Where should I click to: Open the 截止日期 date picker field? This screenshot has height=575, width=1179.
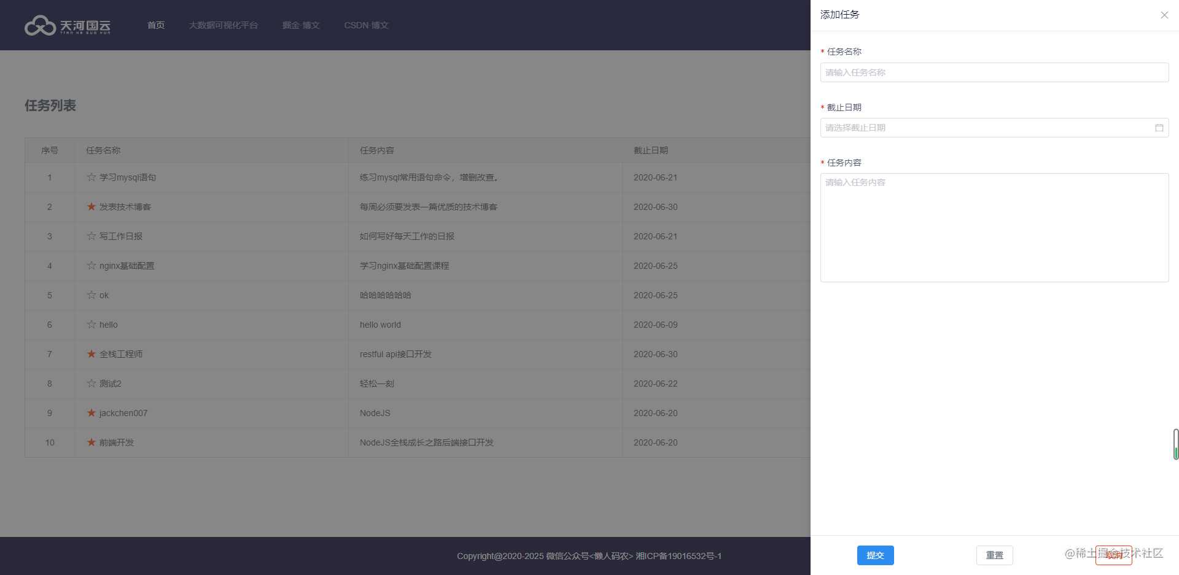(994, 128)
